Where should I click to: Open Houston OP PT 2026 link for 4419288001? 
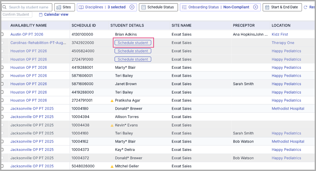pyautogui.click(x=28, y=67)
